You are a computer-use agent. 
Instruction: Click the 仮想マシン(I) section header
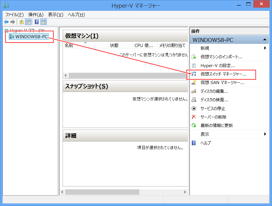[125, 36]
